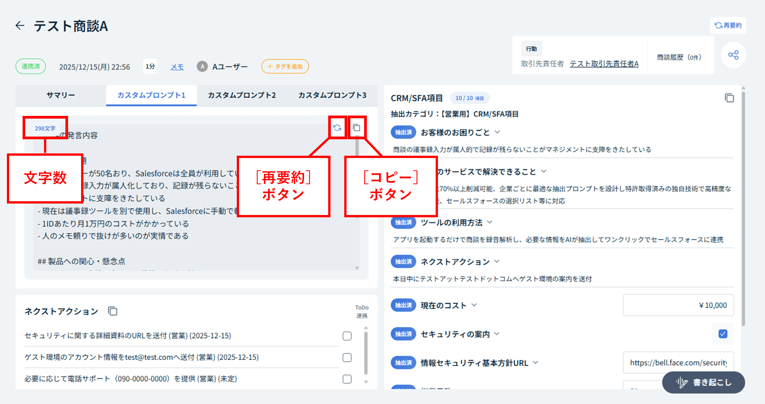Expand the お客様のお困りごと item

[x=497, y=132]
